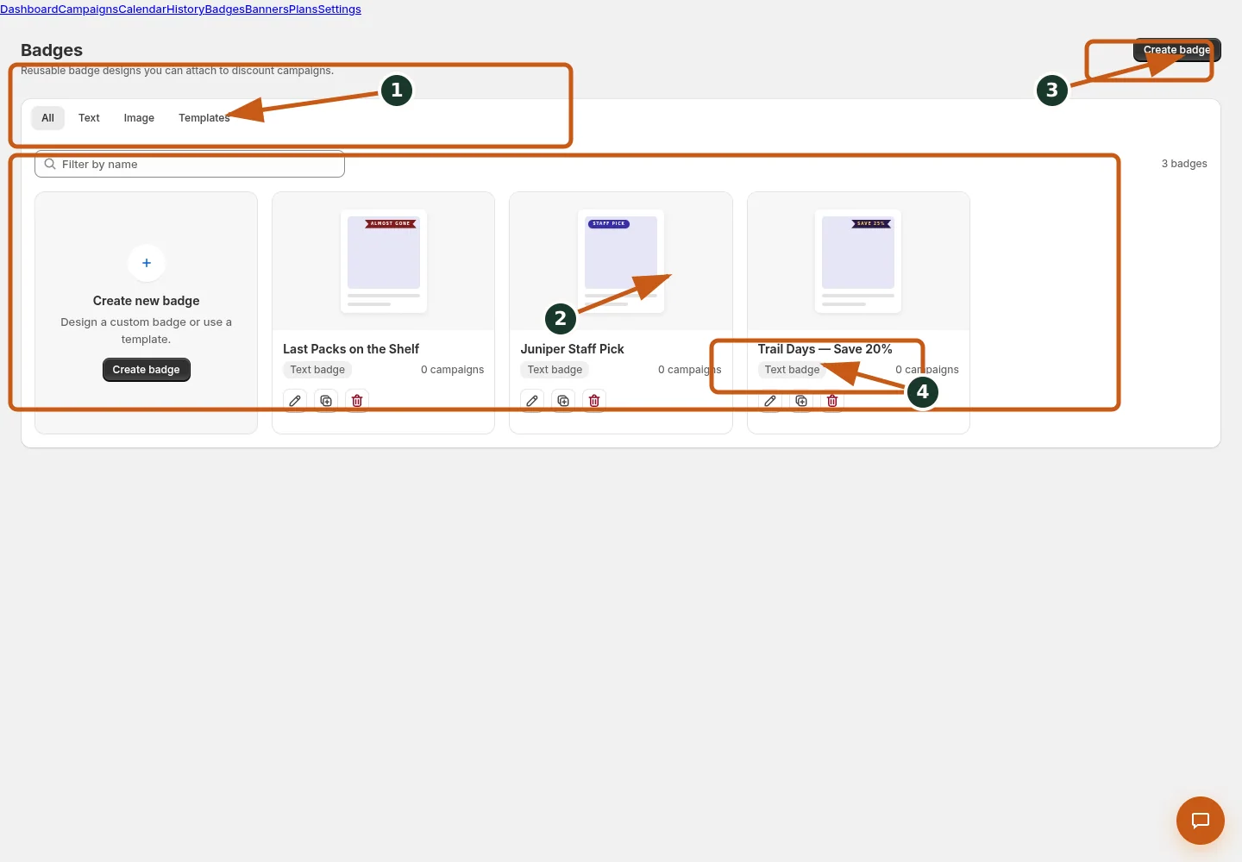The image size is (1242, 862).
Task: Open the Settings navigation link
Action: (x=340, y=9)
